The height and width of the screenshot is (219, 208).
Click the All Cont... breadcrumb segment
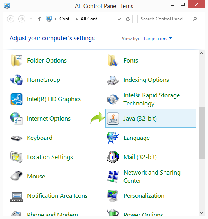(x=91, y=19)
